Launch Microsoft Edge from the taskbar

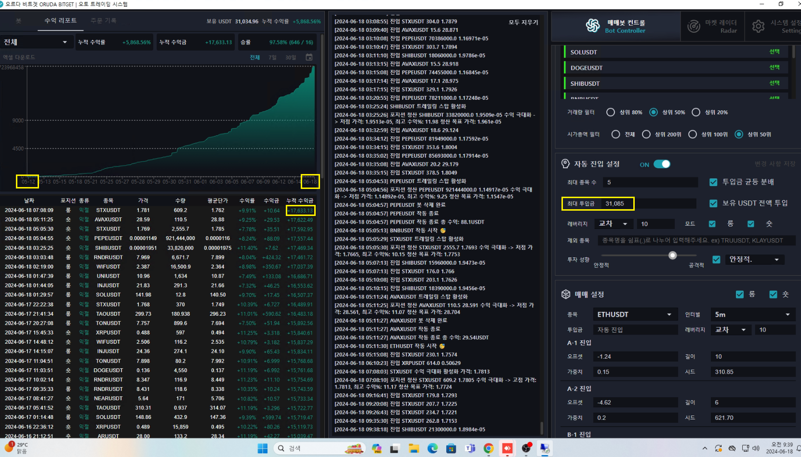tap(432, 448)
